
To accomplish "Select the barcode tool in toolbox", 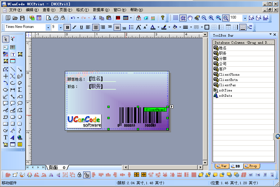I will (13, 47).
